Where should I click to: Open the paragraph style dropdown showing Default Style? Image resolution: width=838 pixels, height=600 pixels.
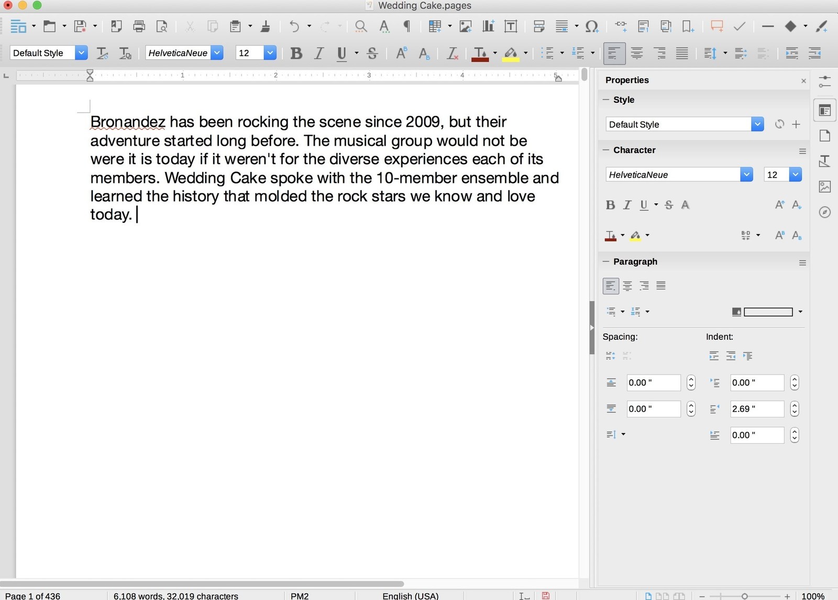tap(81, 53)
